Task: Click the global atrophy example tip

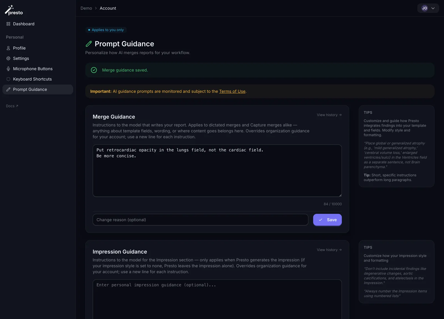Action: 395,155
